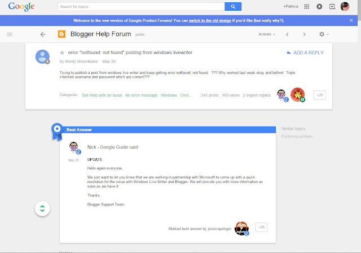Select the truncated Chro... category link
This screenshot has height=253, width=361.
click(x=186, y=95)
